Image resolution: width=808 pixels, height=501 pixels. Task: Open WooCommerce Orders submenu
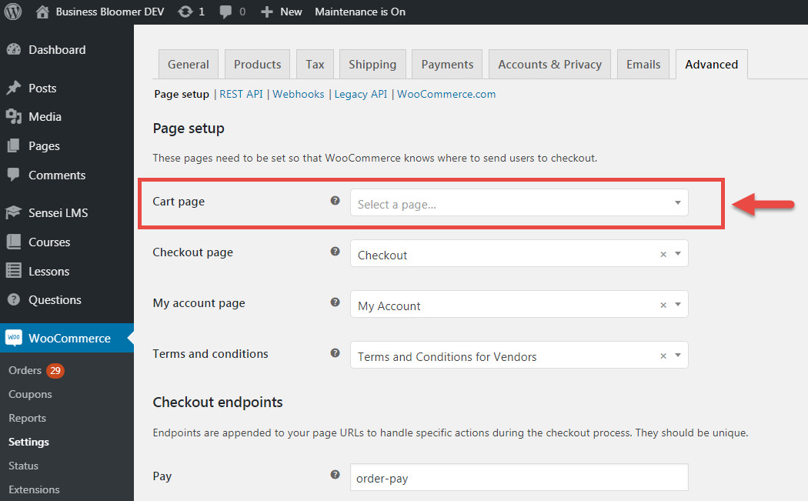(x=25, y=370)
